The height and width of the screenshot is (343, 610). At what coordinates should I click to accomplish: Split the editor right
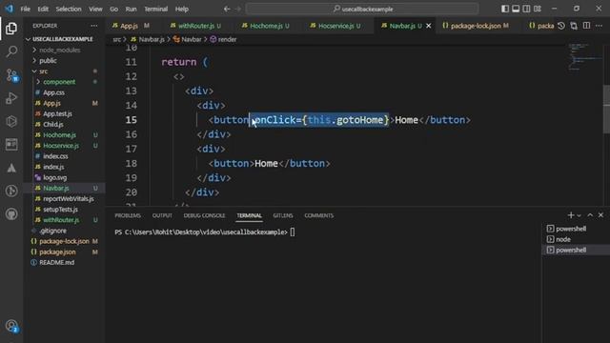pos(586,26)
